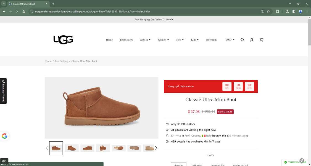
Task: Open the shopping cart icon
Action: [x=261, y=40]
